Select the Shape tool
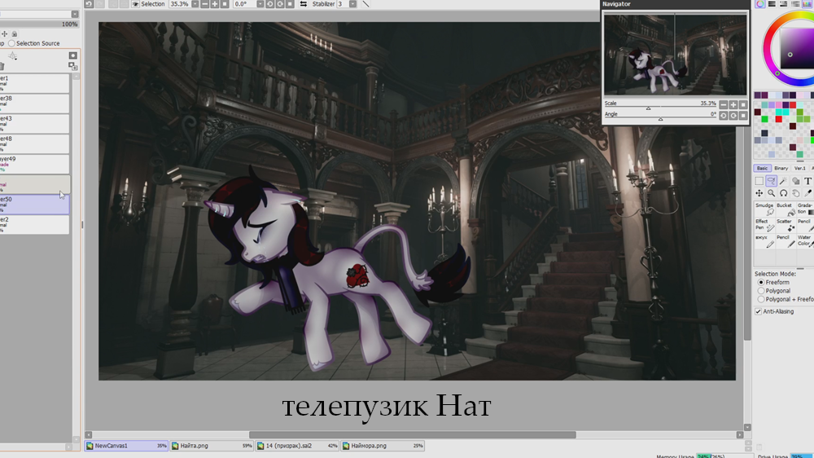The width and height of the screenshot is (814, 458). click(795, 181)
